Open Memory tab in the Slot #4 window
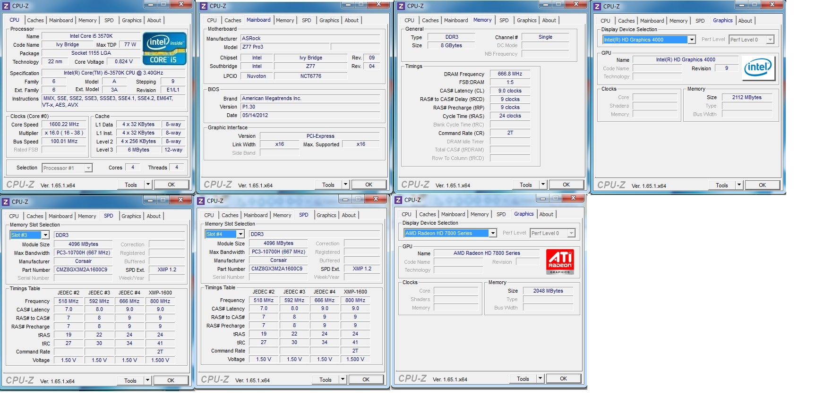The image size is (824, 395). (282, 215)
